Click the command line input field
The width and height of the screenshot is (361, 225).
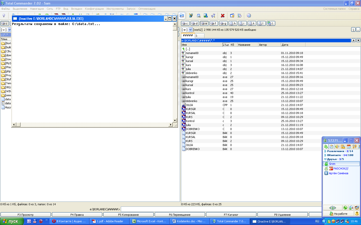[x=221, y=209]
